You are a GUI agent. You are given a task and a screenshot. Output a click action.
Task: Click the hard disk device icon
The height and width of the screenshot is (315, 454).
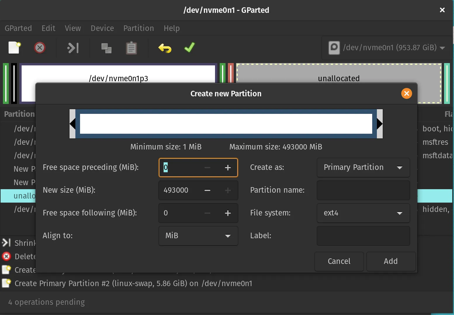(x=334, y=48)
